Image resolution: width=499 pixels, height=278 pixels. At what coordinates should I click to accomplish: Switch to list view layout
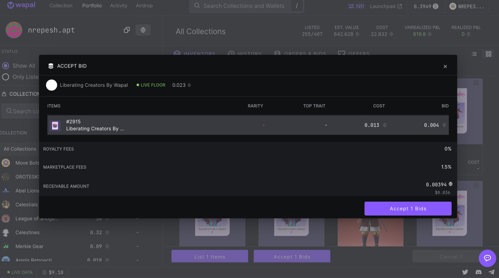coord(474,54)
